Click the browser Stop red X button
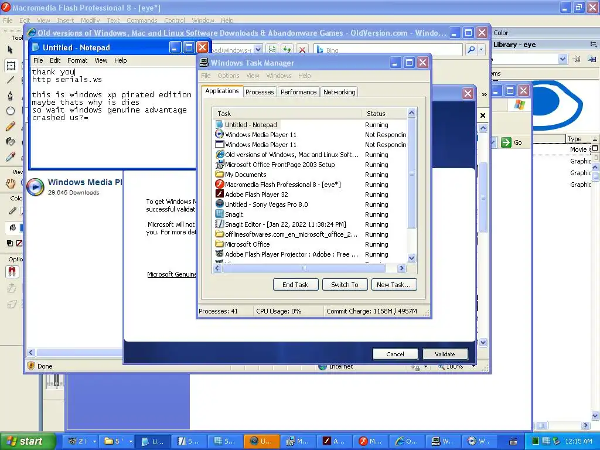Image resolution: width=600 pixels, height=450 pixels. click(302, 49)
